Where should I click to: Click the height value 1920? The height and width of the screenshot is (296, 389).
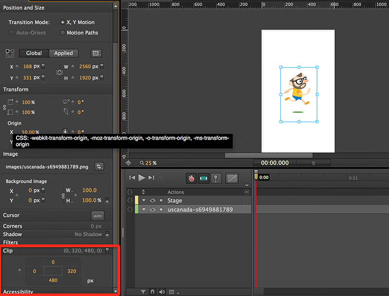[x=85, y=78]
